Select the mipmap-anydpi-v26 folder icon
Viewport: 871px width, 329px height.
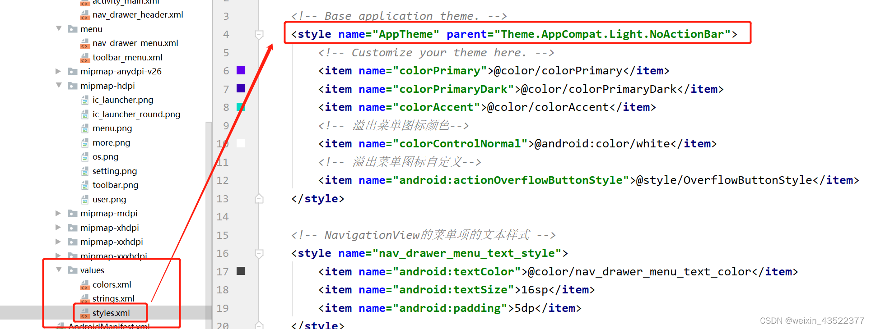[72, 72]
